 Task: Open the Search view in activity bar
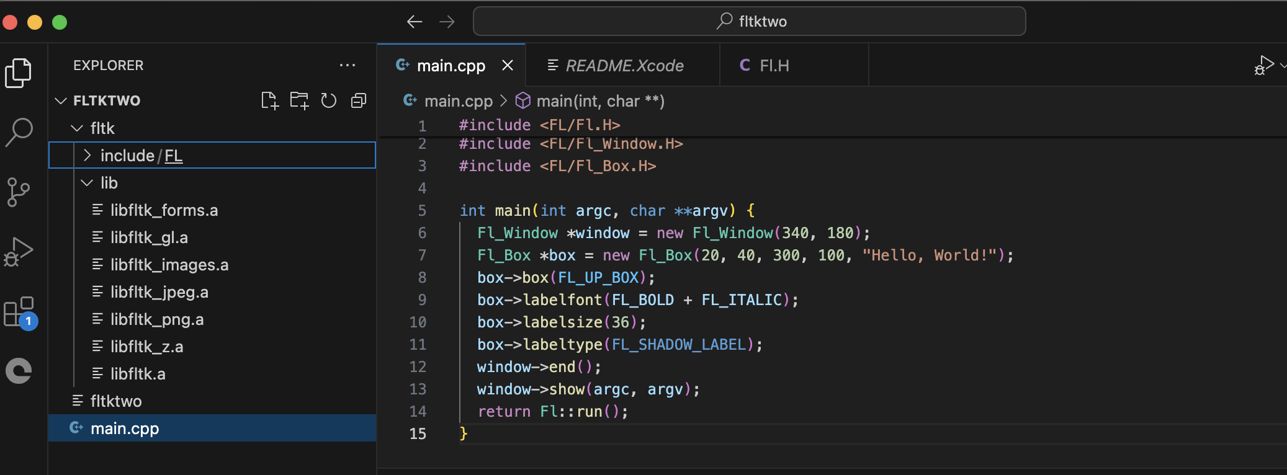point(19,132)
